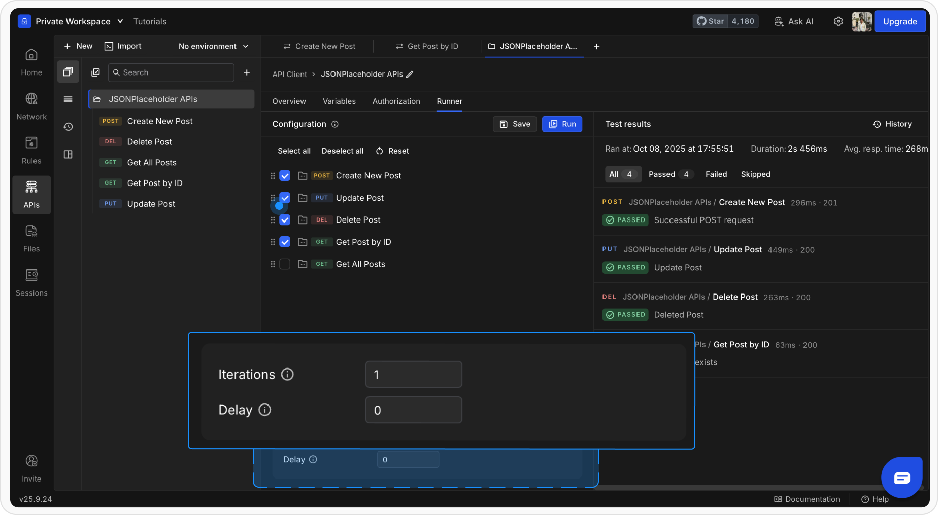This screenshot has width=938, height=515.
Task: Open the Files section
Action: click(x=31, y=238)
